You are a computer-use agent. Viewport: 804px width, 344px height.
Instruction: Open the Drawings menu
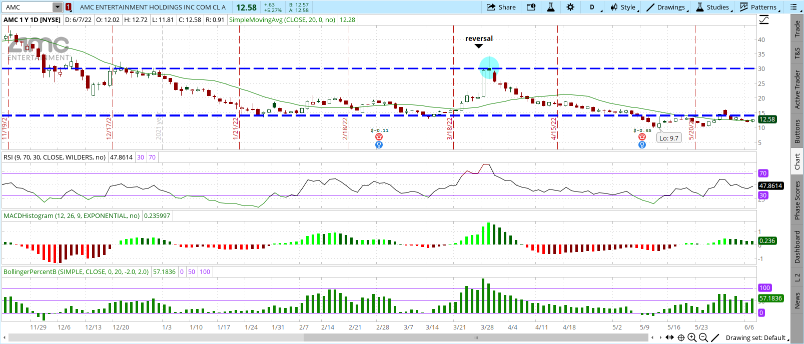[x=666, y=7]
